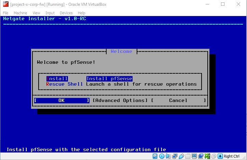Select the Advanced Options button
The image size is (247, 160).
pyautogui.click(x=120, y=100)
